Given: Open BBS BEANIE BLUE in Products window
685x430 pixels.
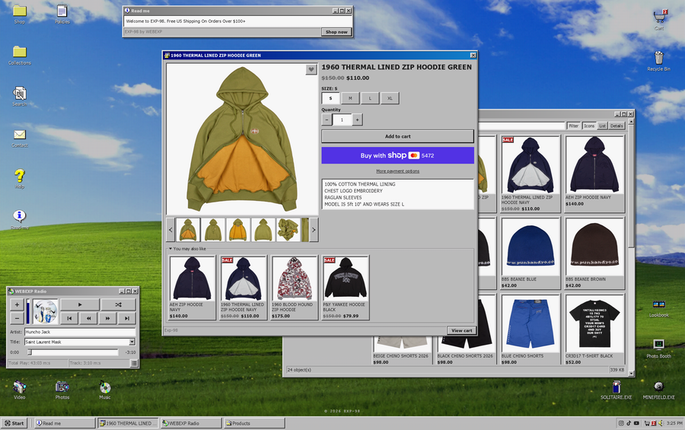Looking at the screenshot, I should pos(530,253).
